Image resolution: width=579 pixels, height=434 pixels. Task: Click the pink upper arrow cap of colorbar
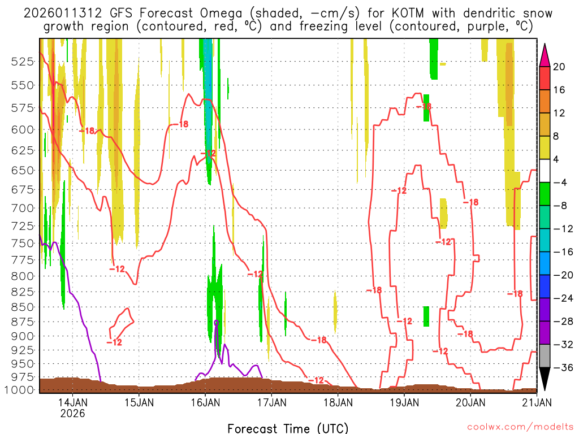point(545,56)
